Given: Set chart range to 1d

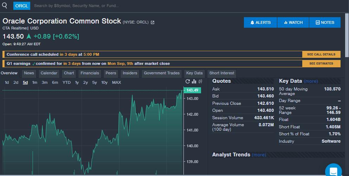Looking at the screenshot, I should pyautogui.click(x=7, y=82).
